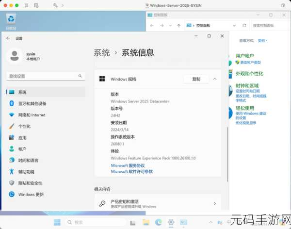Go back in Control Panel window
This screenshot has height=229, width=291.
pos(152,25)
